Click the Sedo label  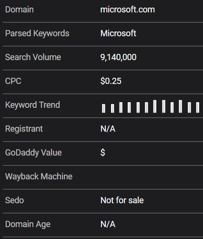click(x=14, y=200)
